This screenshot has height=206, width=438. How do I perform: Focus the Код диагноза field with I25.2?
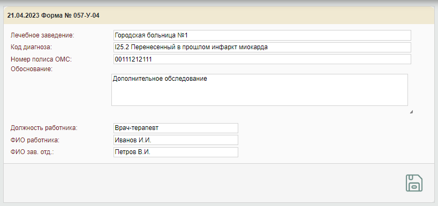(x=262, y=47)
